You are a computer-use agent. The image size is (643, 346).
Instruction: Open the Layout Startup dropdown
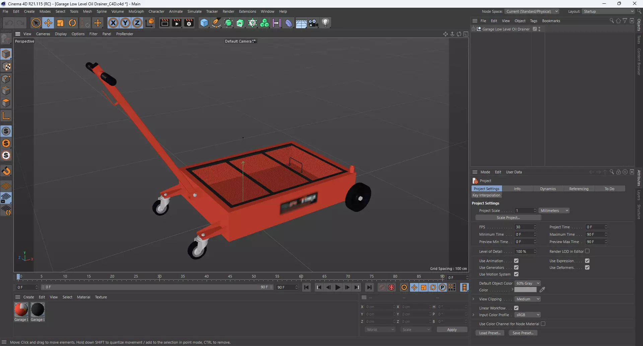[x=608, y=11]
